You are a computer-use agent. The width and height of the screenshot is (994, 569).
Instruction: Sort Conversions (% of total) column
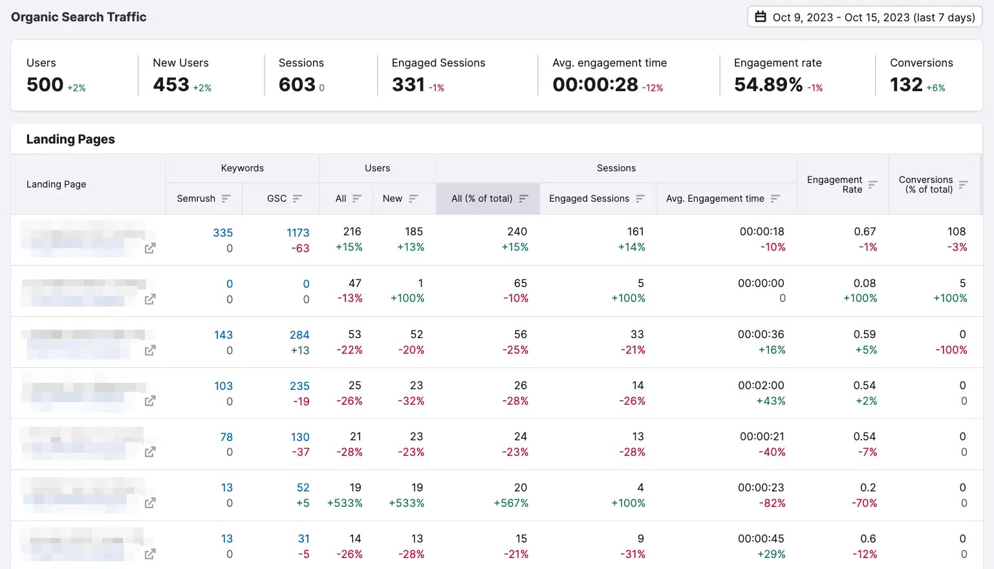[964, 184]
